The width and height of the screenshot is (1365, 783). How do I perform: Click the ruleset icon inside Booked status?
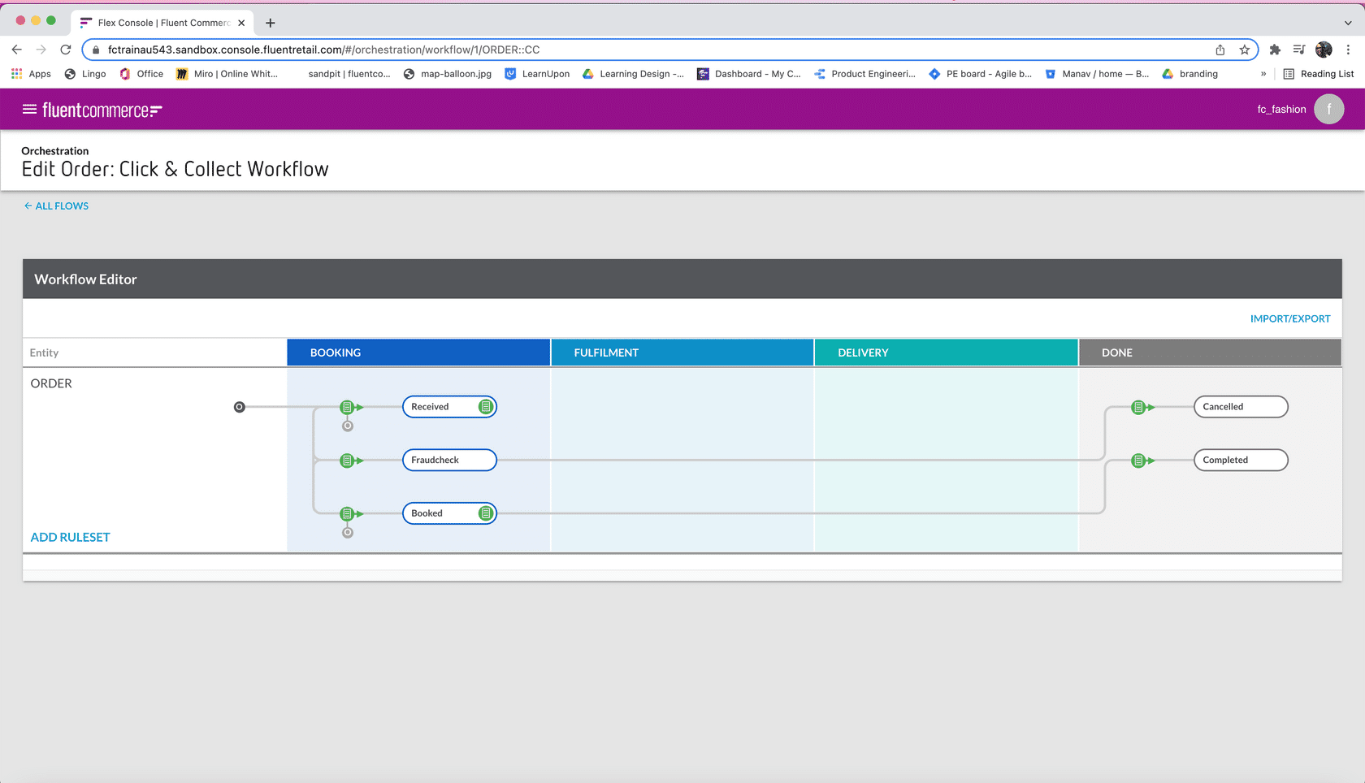(x=486, y=513)
